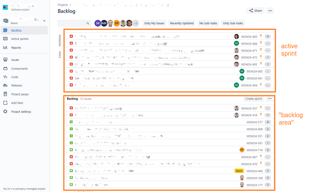Click the Projects breadcrumb link
This screenshot has width=316, height=192.
point(63,5)
